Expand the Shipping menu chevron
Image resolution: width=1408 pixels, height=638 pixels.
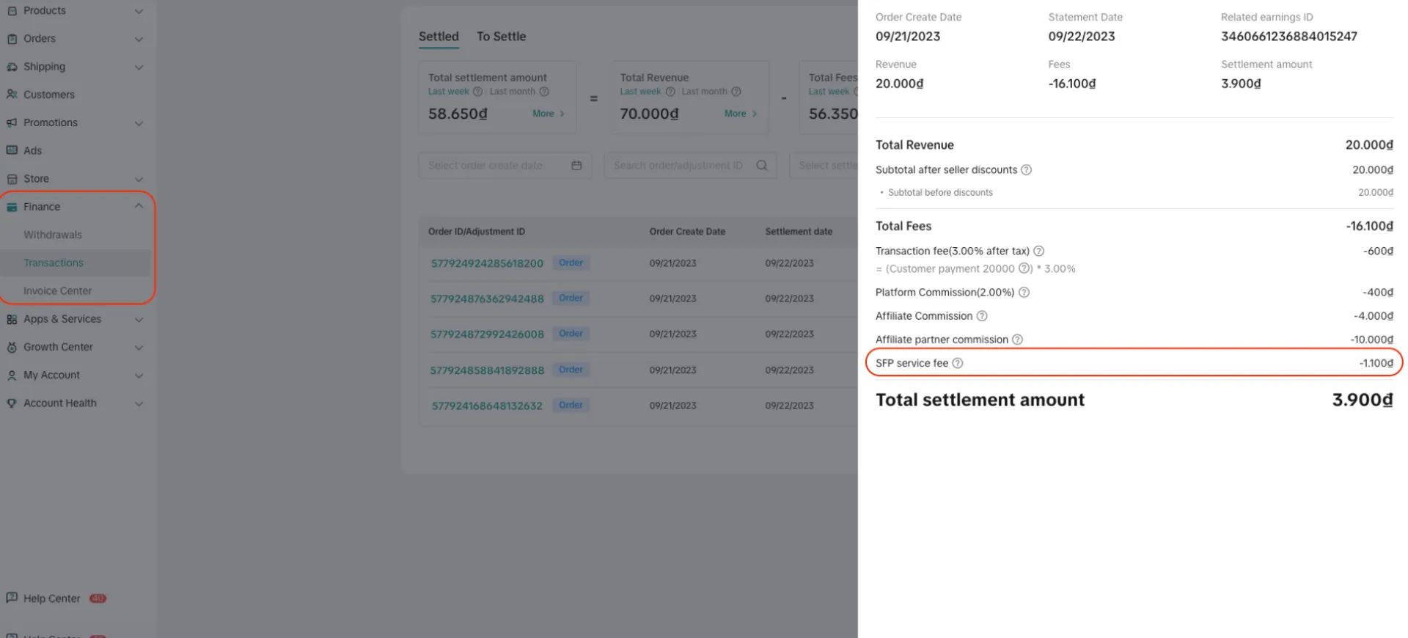139,67
